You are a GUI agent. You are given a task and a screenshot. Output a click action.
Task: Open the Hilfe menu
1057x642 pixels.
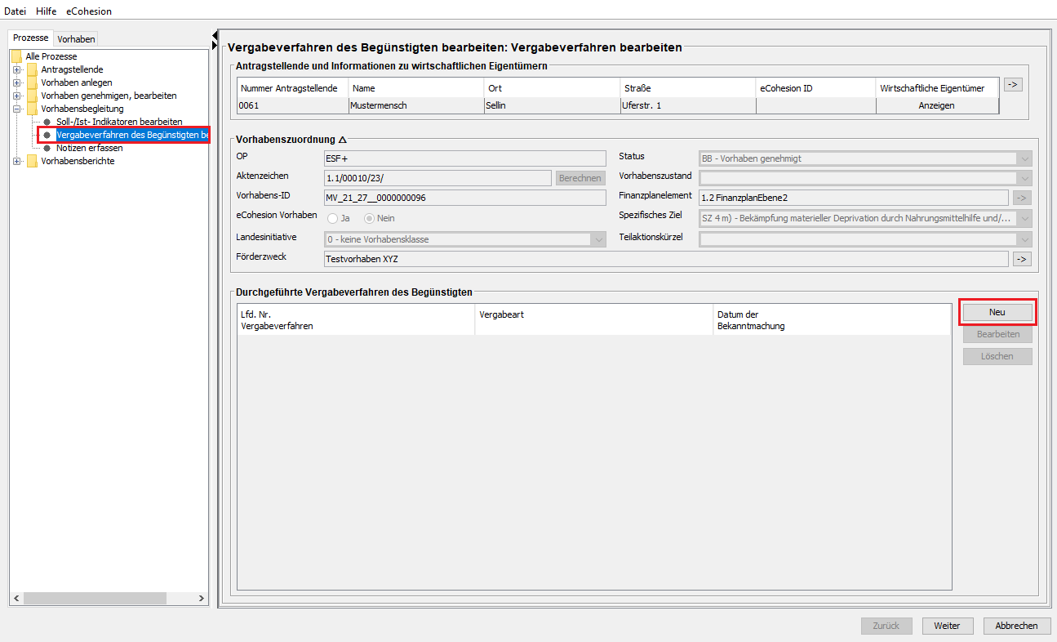[47, 11]
